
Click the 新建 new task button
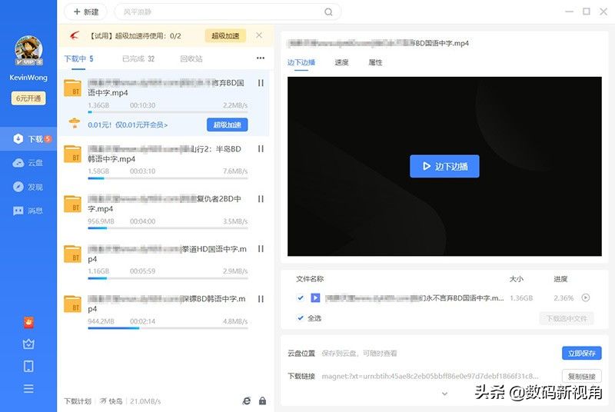coord(86,12)
